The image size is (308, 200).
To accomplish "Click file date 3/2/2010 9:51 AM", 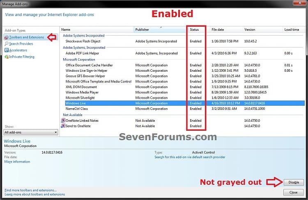I will click(224, 109).
